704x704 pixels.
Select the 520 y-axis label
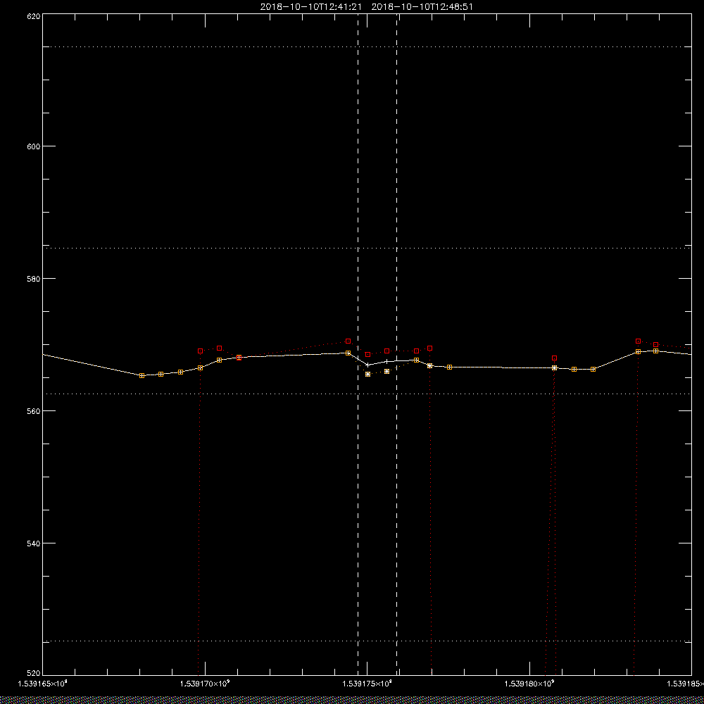point(34,674)
